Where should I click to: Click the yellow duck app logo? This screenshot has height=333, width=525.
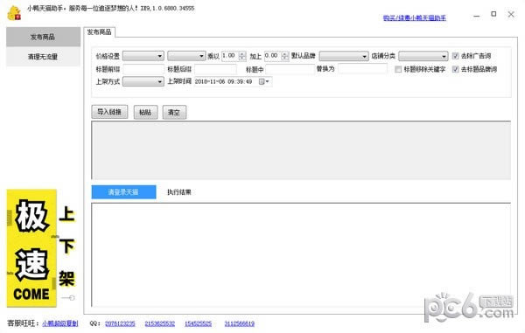(14, 13)
